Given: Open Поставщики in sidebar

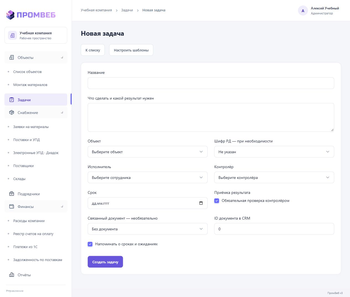Looking at the screenshot, I should click(24, 166).
